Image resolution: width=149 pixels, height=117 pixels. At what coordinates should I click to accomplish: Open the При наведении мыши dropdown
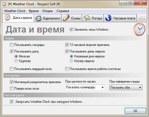(126, 87)
